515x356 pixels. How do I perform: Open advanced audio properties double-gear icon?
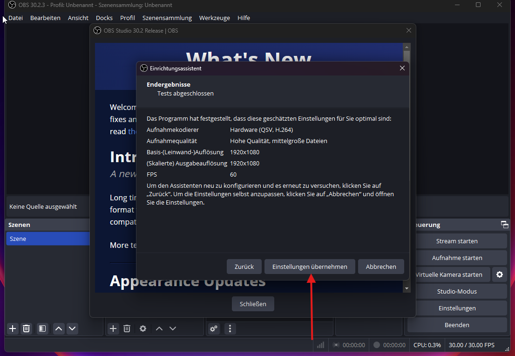tap(214, 329)
